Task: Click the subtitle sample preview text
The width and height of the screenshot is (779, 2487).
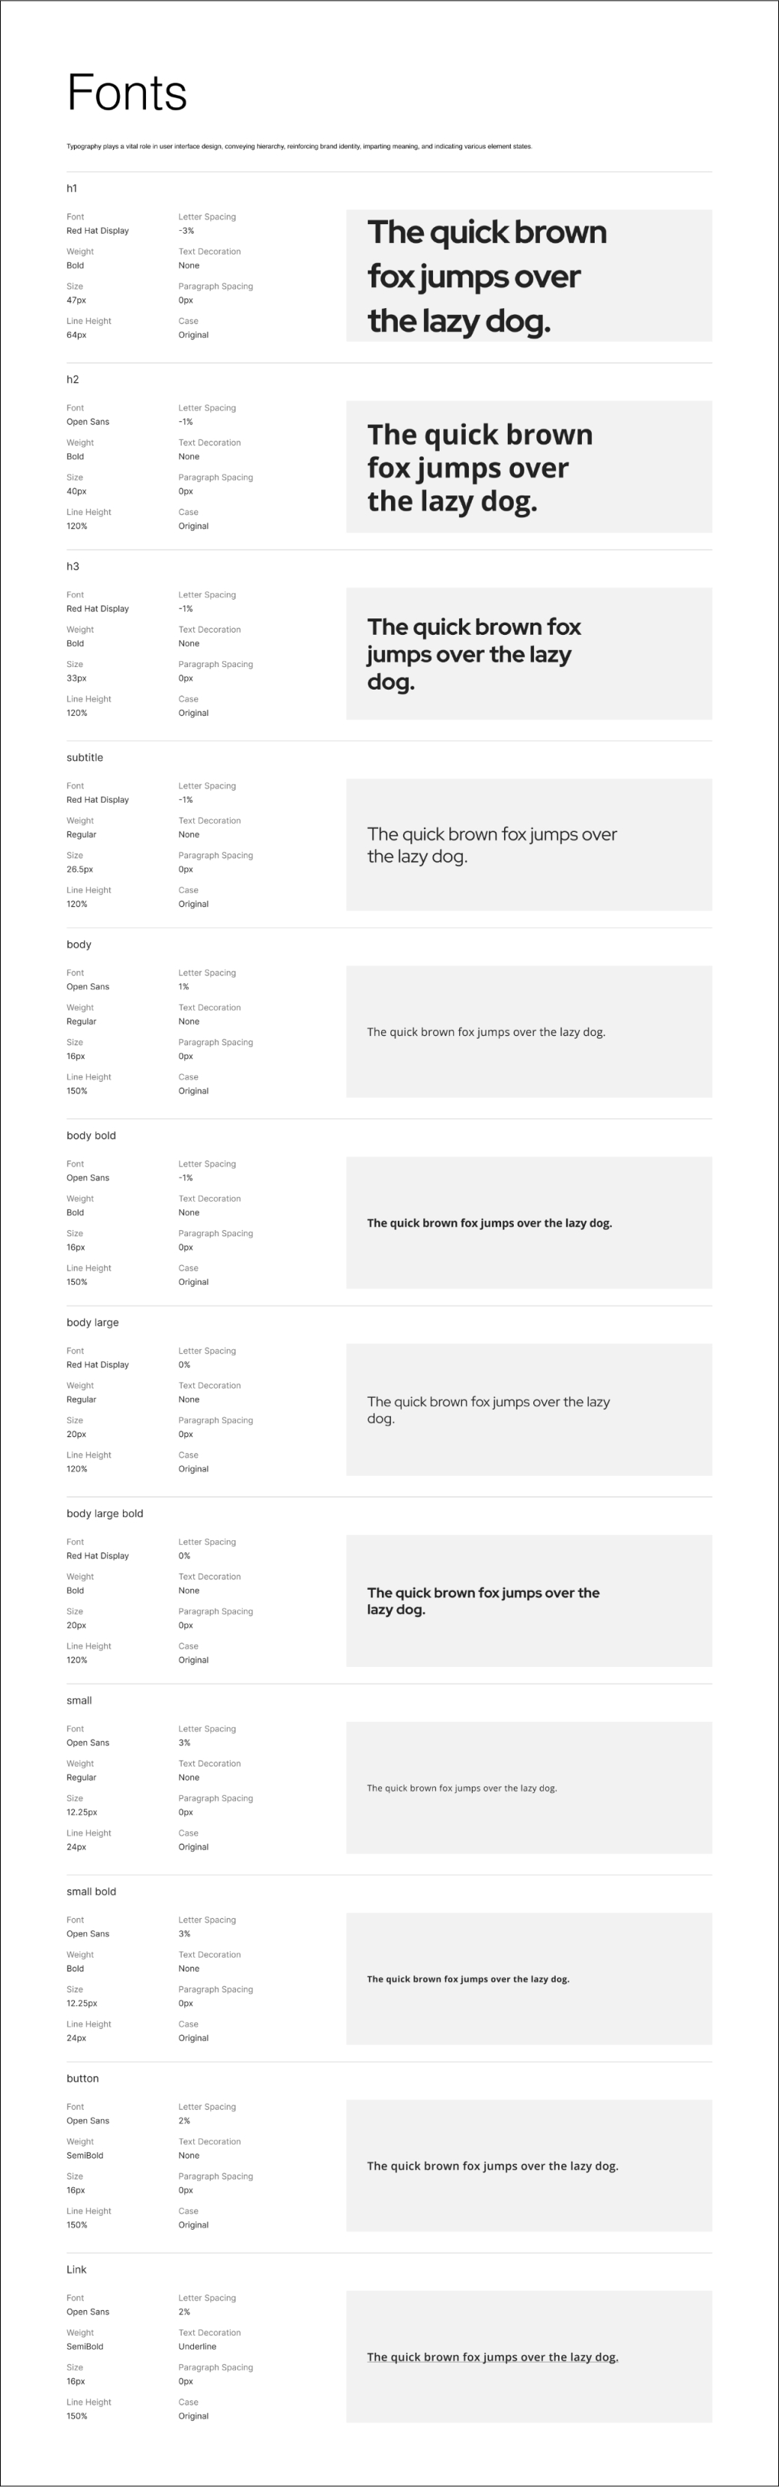Action: click(x=491, y=845)
